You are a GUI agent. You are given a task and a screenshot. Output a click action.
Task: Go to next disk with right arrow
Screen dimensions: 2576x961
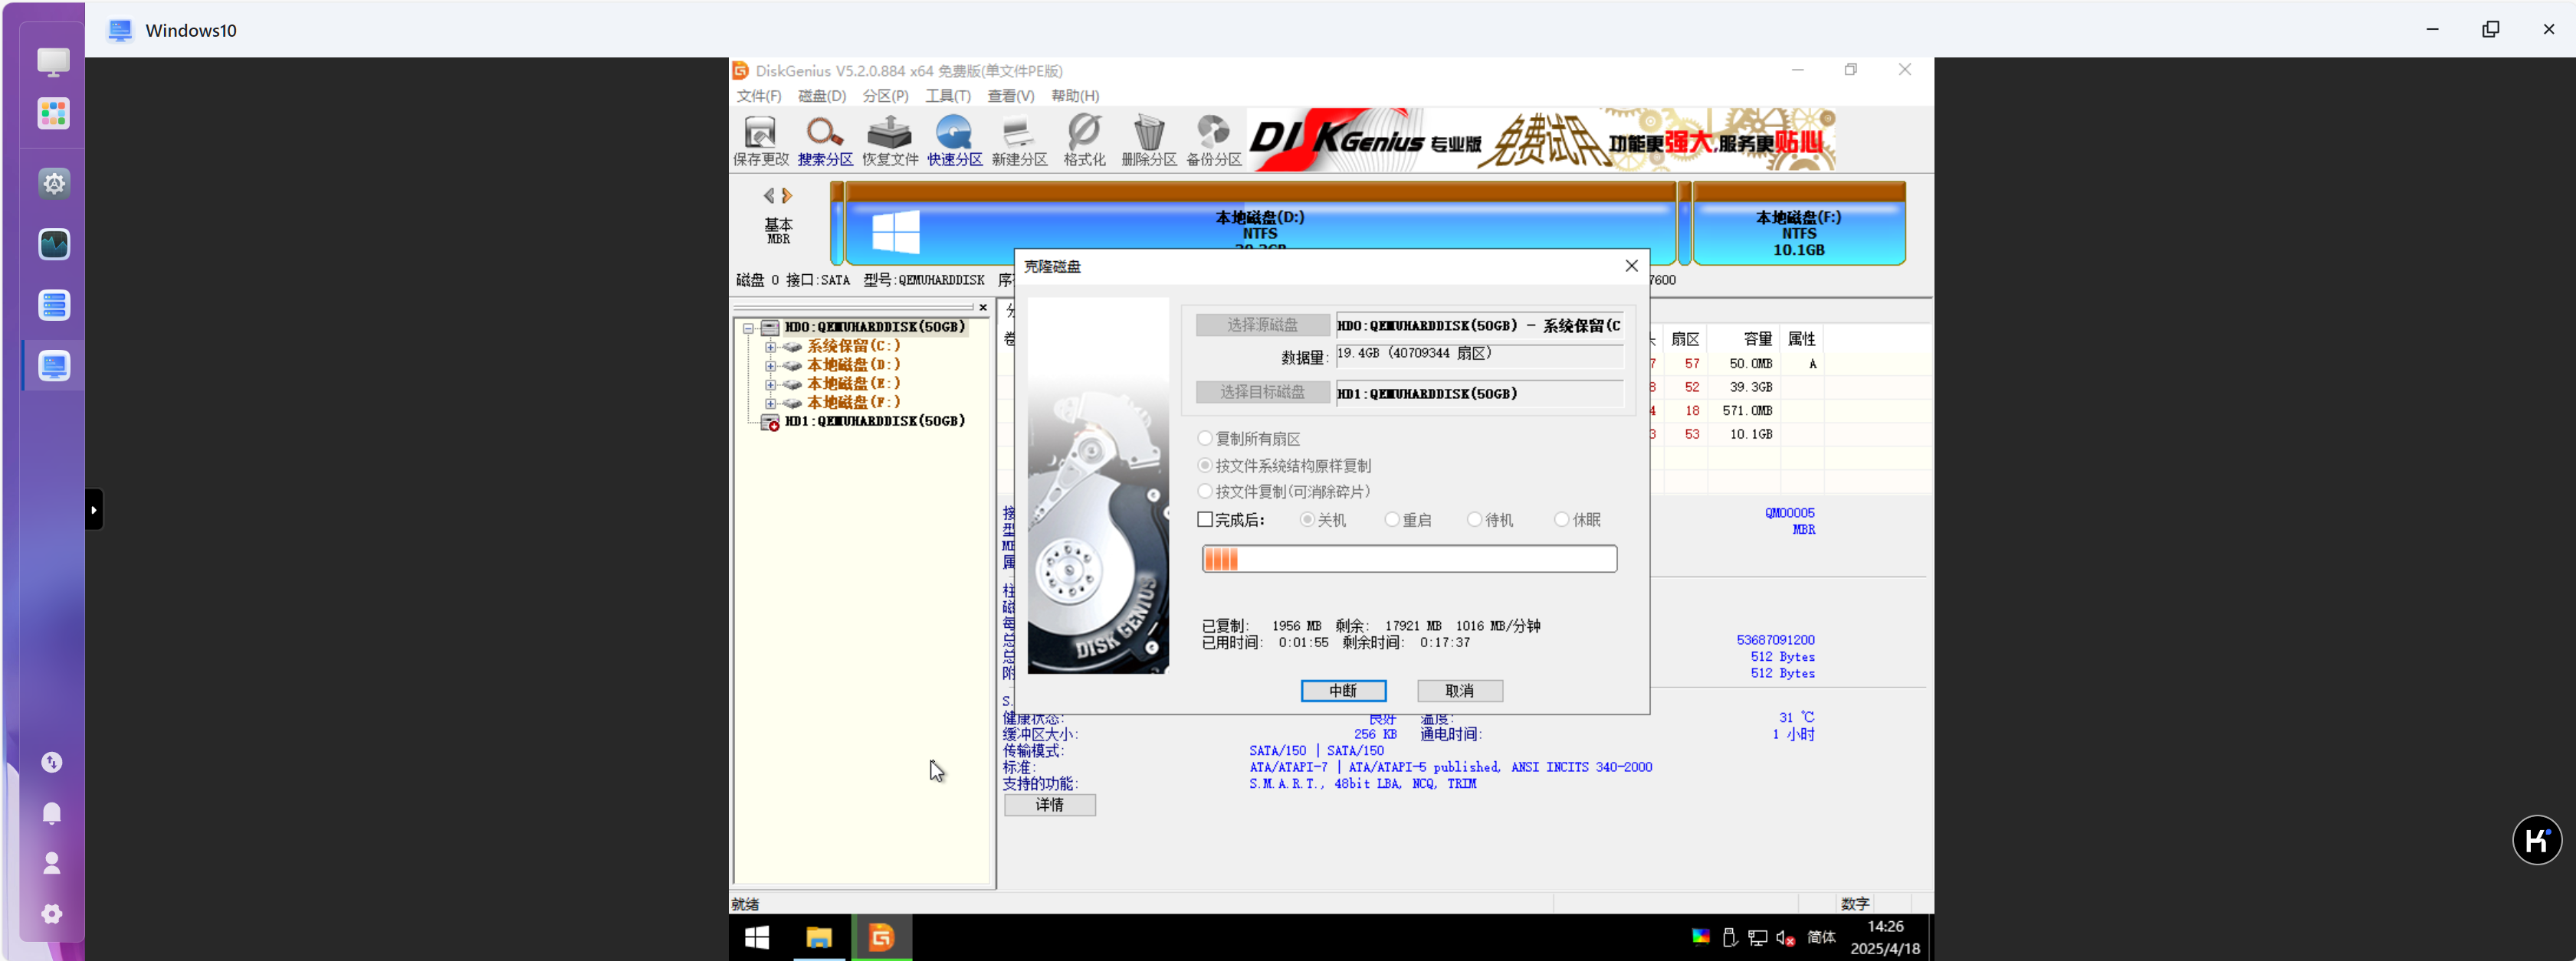tap(787, 196)
